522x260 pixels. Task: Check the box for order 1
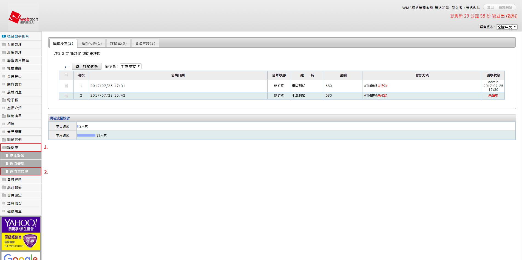(x=66, y=86)
